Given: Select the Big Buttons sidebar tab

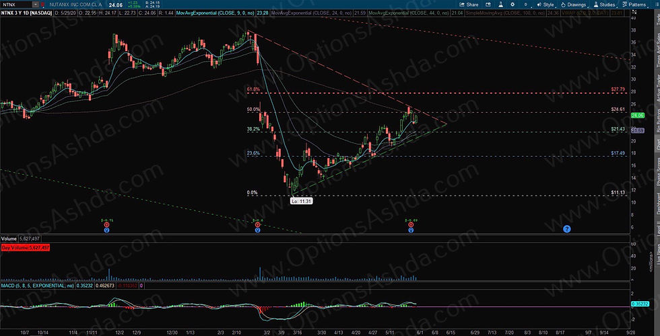Looking at the screenshot, I should tap(657, 120).
